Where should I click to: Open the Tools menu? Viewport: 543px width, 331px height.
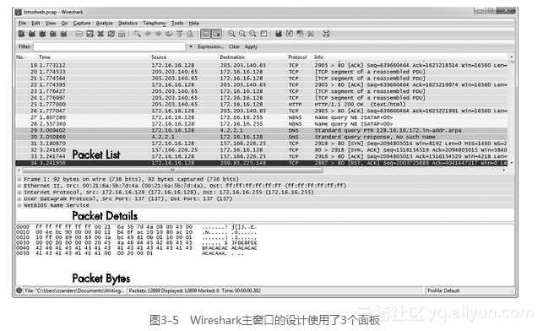tap(177, 23)
